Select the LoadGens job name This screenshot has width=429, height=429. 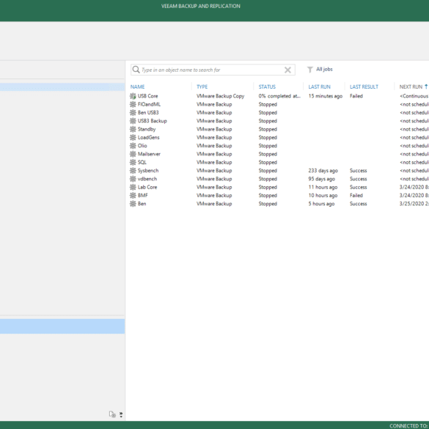149,137
